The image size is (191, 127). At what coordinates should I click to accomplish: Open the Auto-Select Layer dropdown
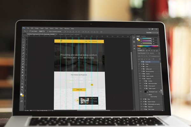(42, 31)
